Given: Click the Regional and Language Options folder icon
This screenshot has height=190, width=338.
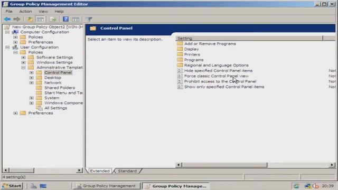Looking at the screenshot, I should (x=180, y=65).
